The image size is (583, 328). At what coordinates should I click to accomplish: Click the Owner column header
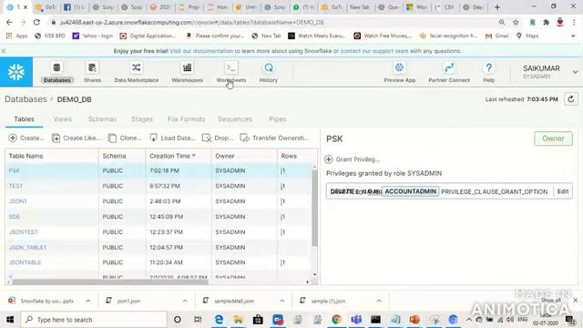(225, 156)
